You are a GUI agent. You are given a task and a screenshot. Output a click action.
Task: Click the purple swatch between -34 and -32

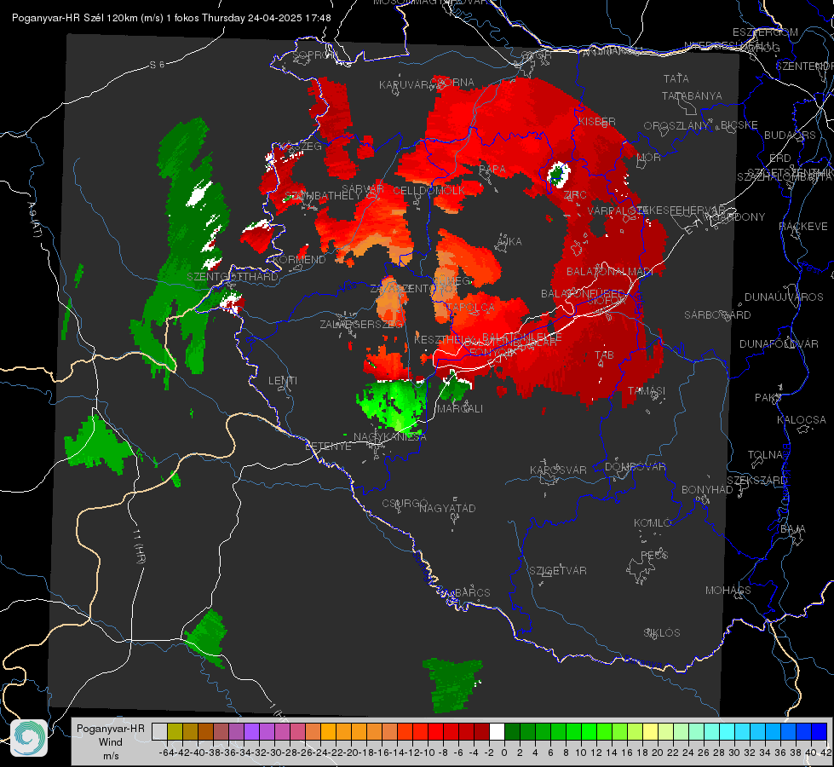coord(251,732)
